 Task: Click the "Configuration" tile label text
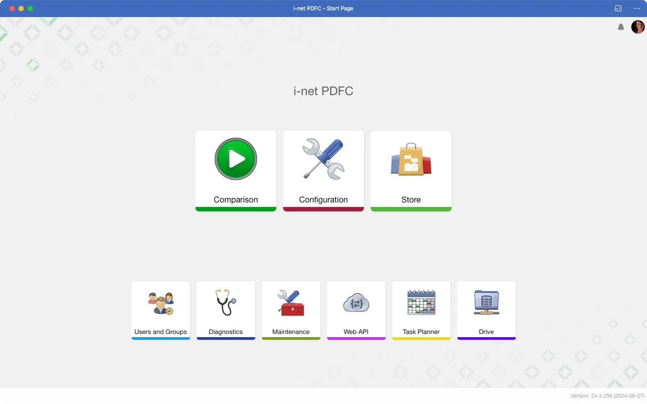[x=323, y=199]
